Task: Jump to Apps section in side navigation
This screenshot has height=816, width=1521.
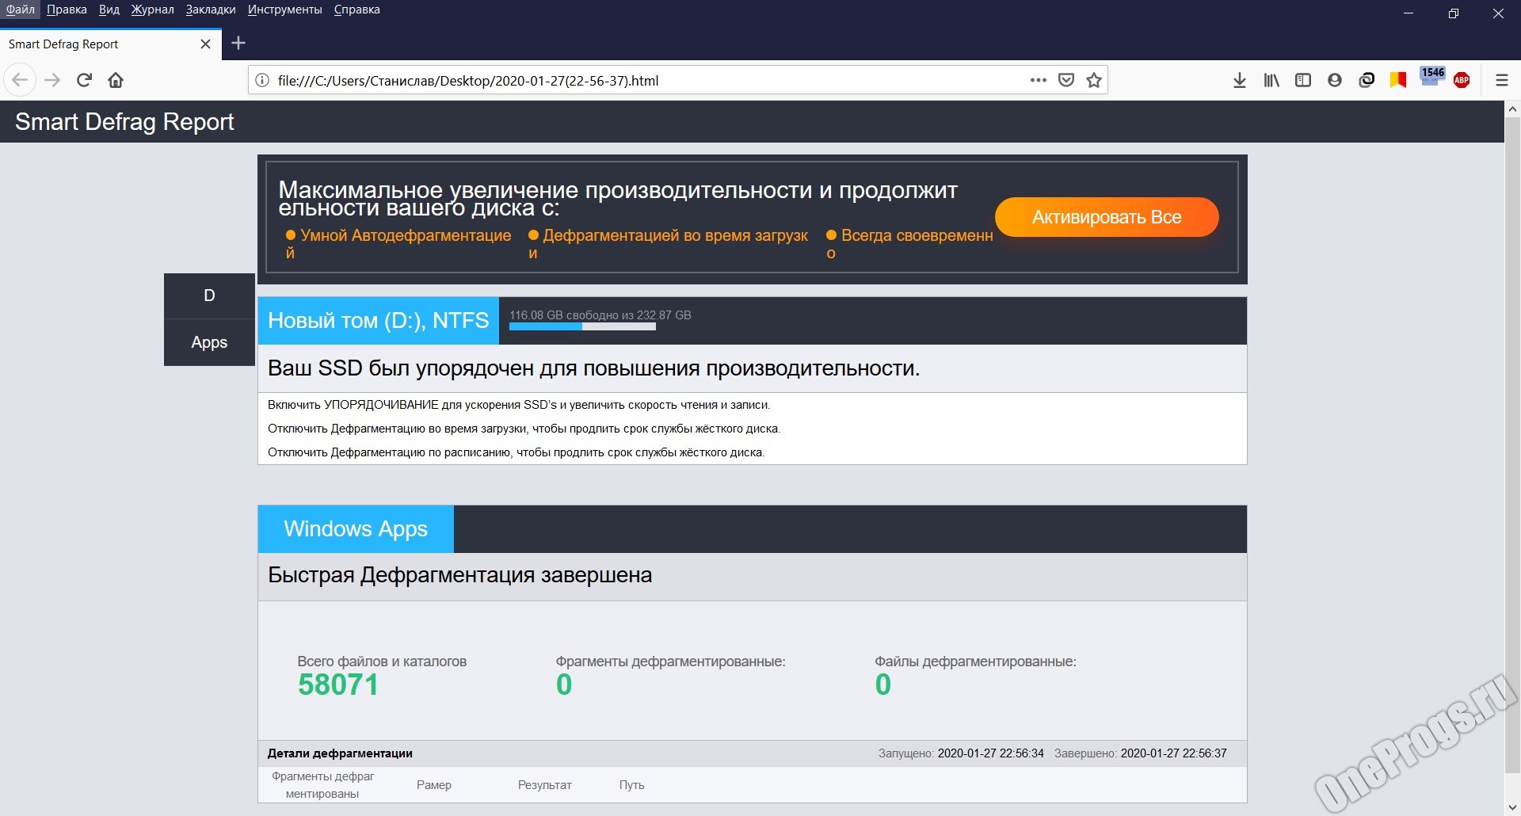Action: (209, 342)
